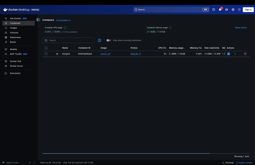
Task: Click the Models sidebar icon
Action: click(6, 49)
